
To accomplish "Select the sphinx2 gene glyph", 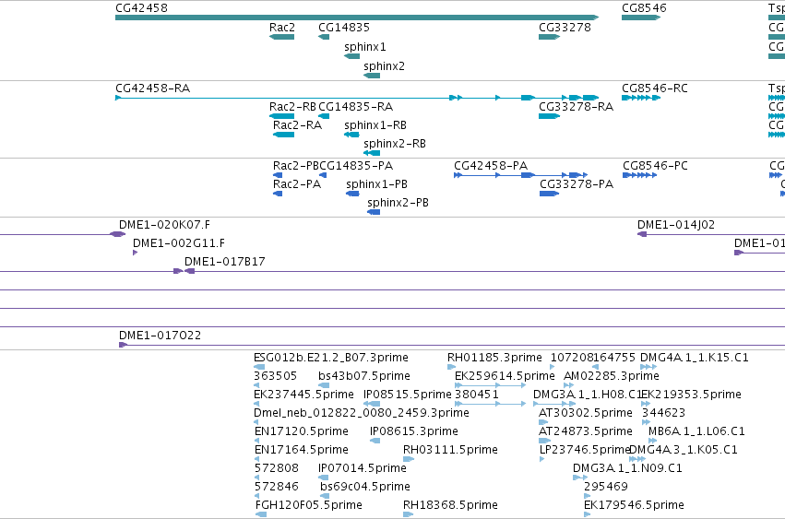I will [372, 76].
